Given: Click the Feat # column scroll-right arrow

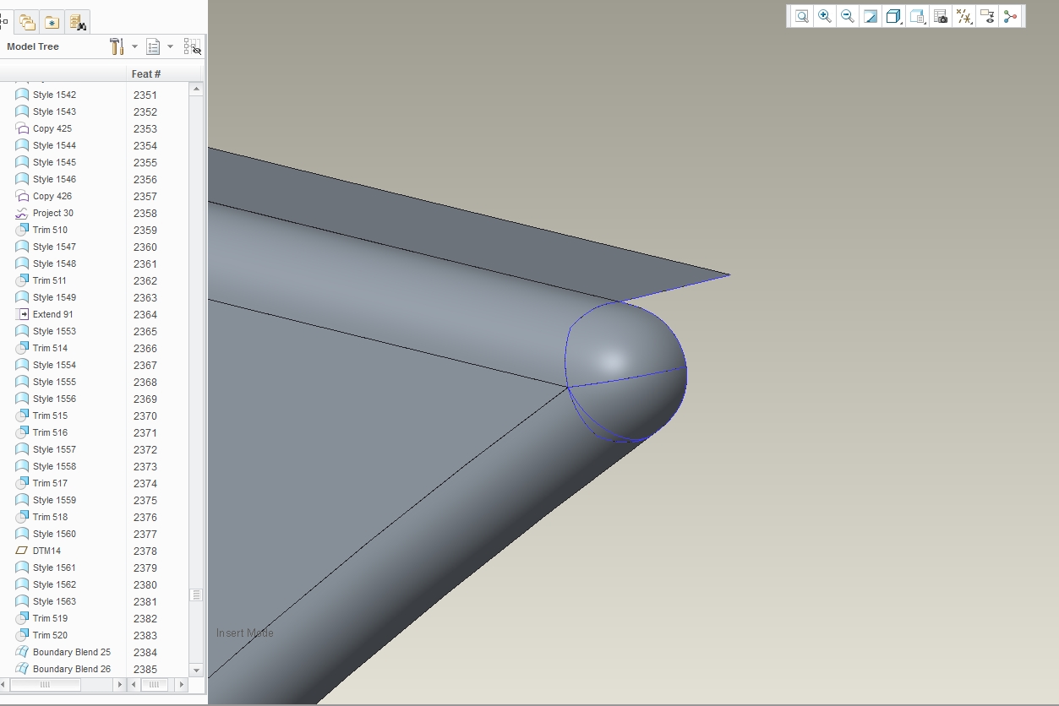Looking at the screenshot, I should click(181, 685).
